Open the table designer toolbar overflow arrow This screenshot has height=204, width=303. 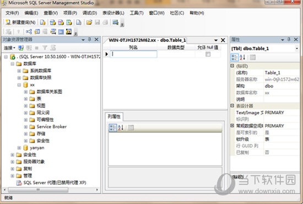(x=76, y=33)
